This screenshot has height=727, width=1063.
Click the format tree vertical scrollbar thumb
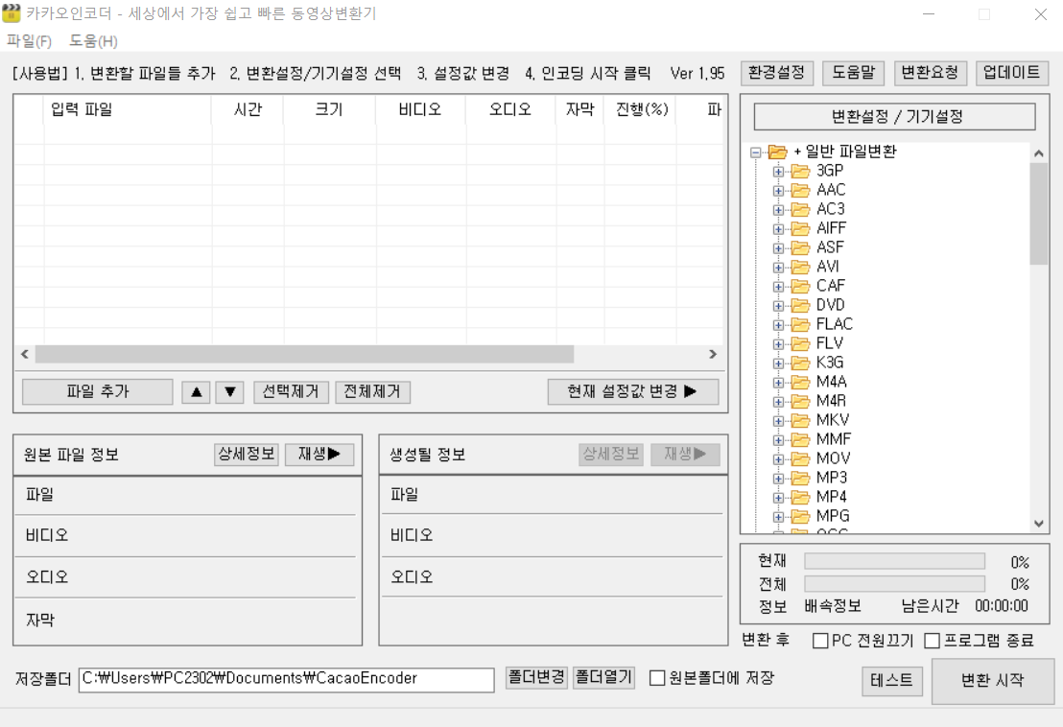click(1039, 214)
